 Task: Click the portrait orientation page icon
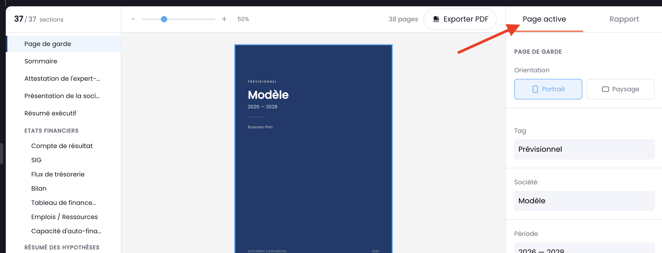coord(535,89)
